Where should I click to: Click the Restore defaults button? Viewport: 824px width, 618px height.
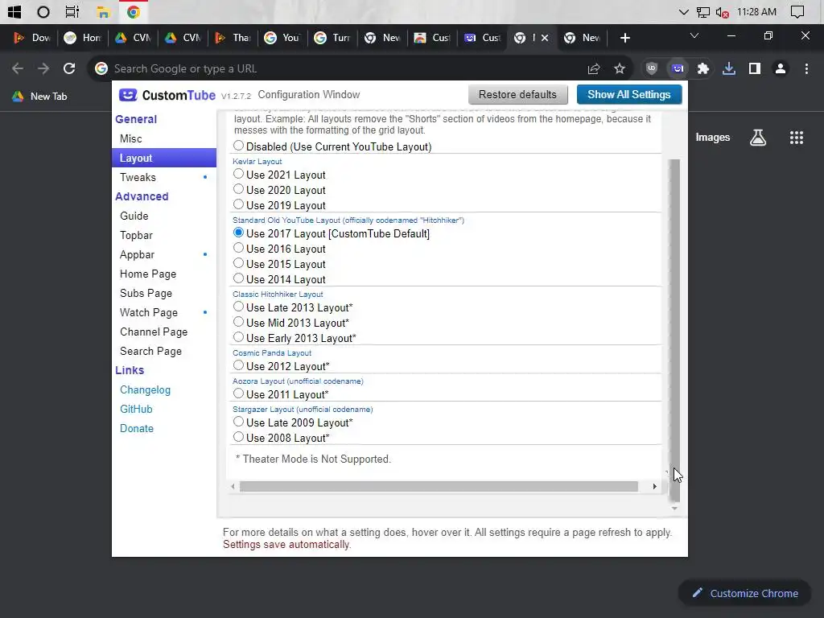(x=517, y=95)
